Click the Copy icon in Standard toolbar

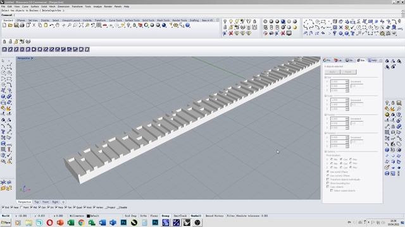tap(40, 25)
